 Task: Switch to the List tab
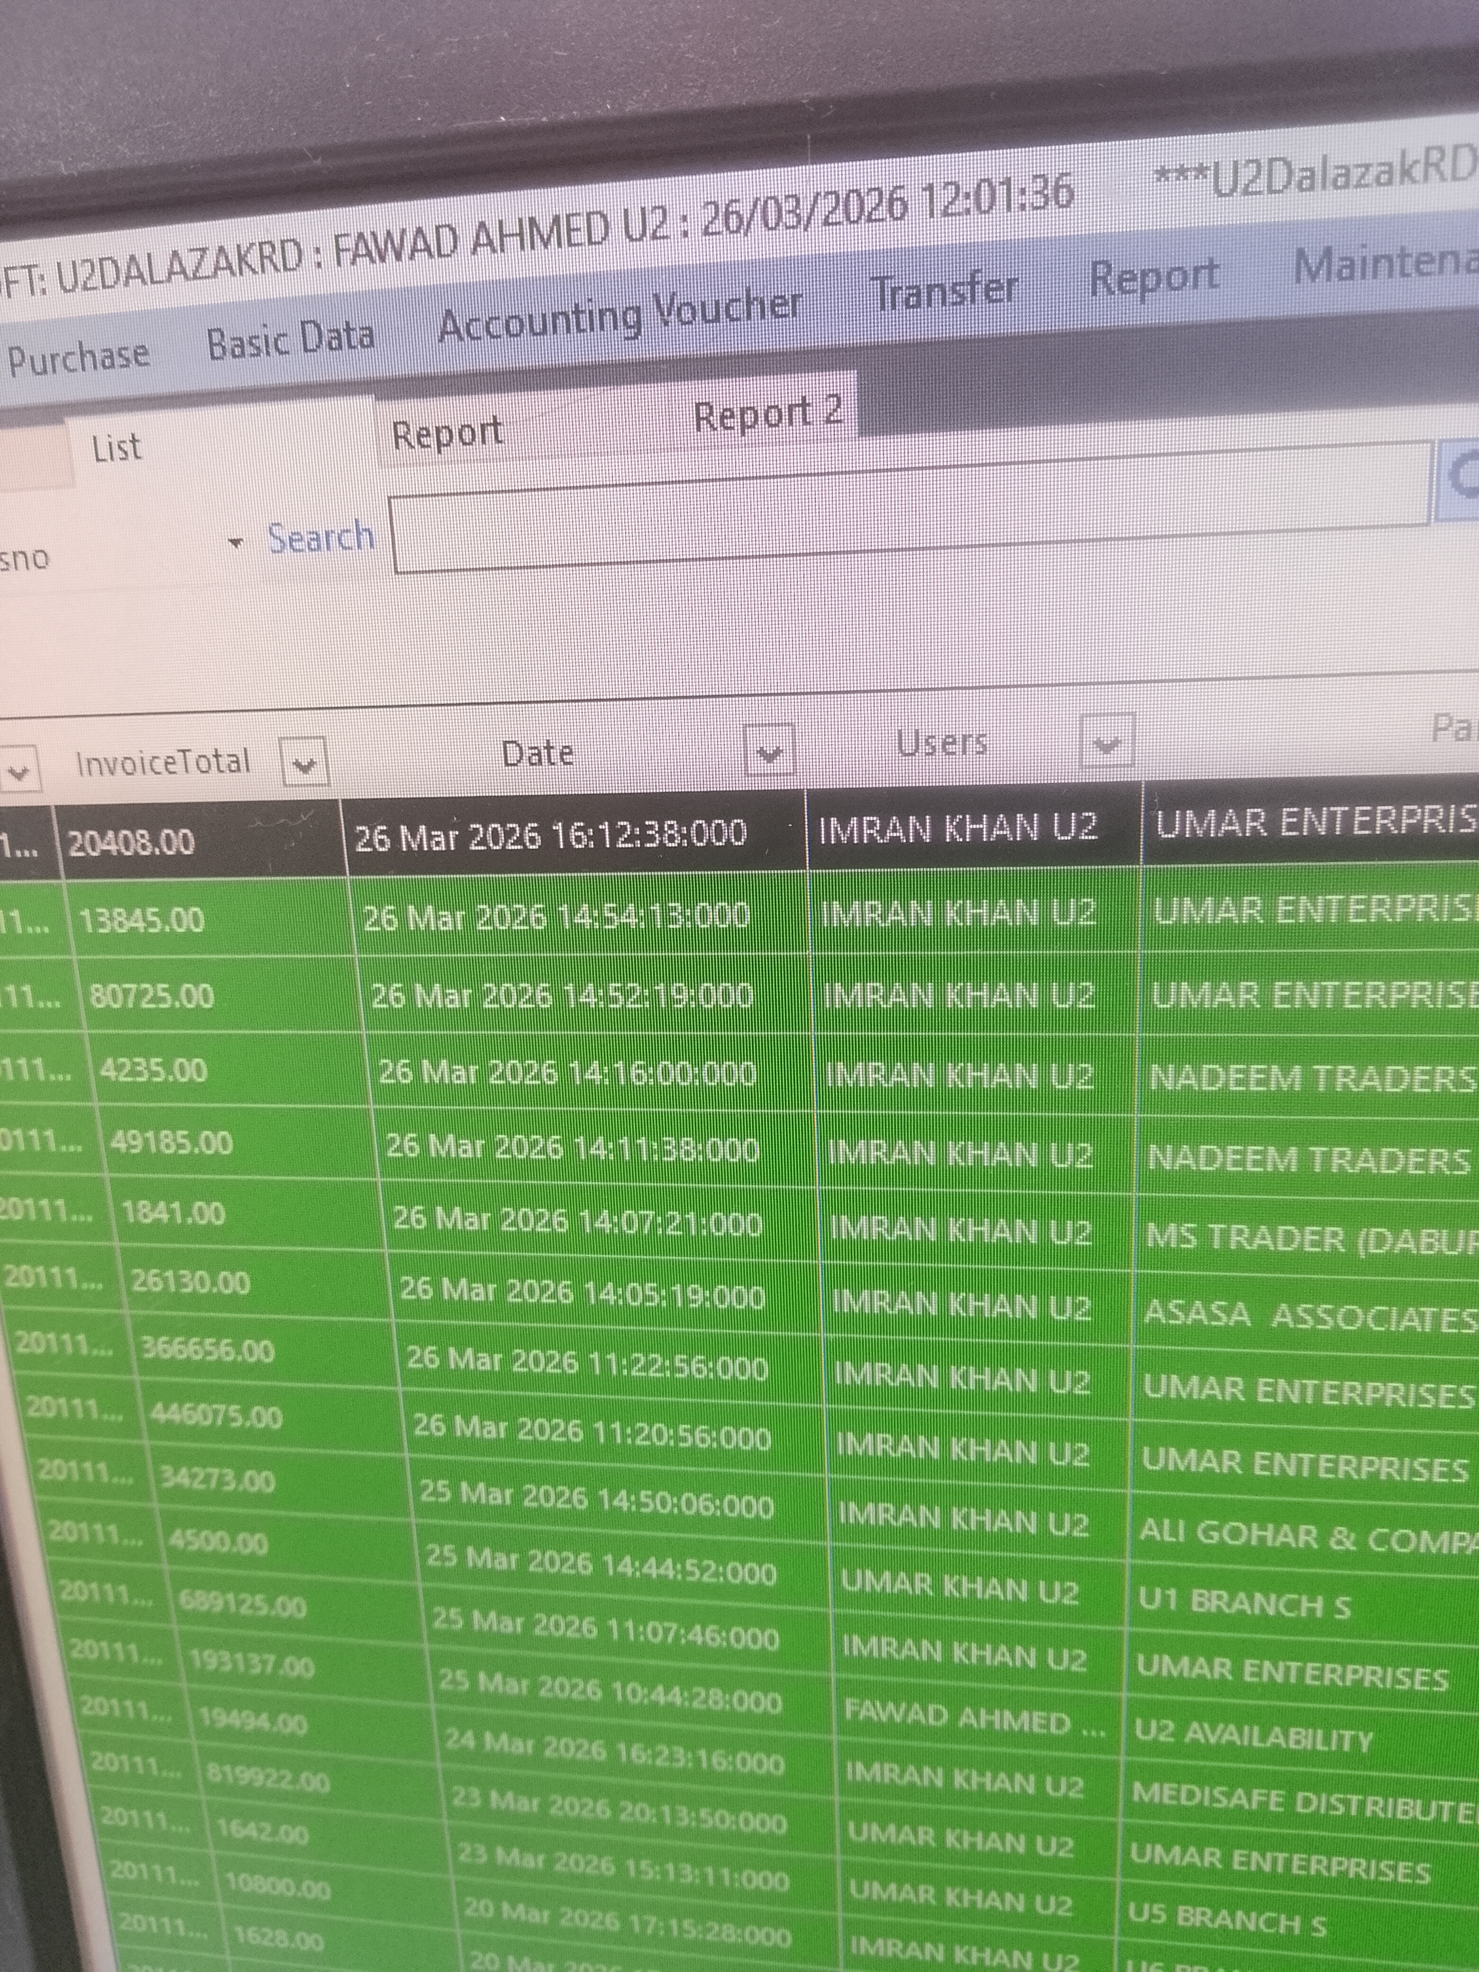click(117, 447)
